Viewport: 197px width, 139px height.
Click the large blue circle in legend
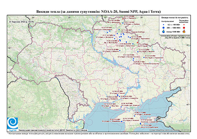click(x=163, y=28)
